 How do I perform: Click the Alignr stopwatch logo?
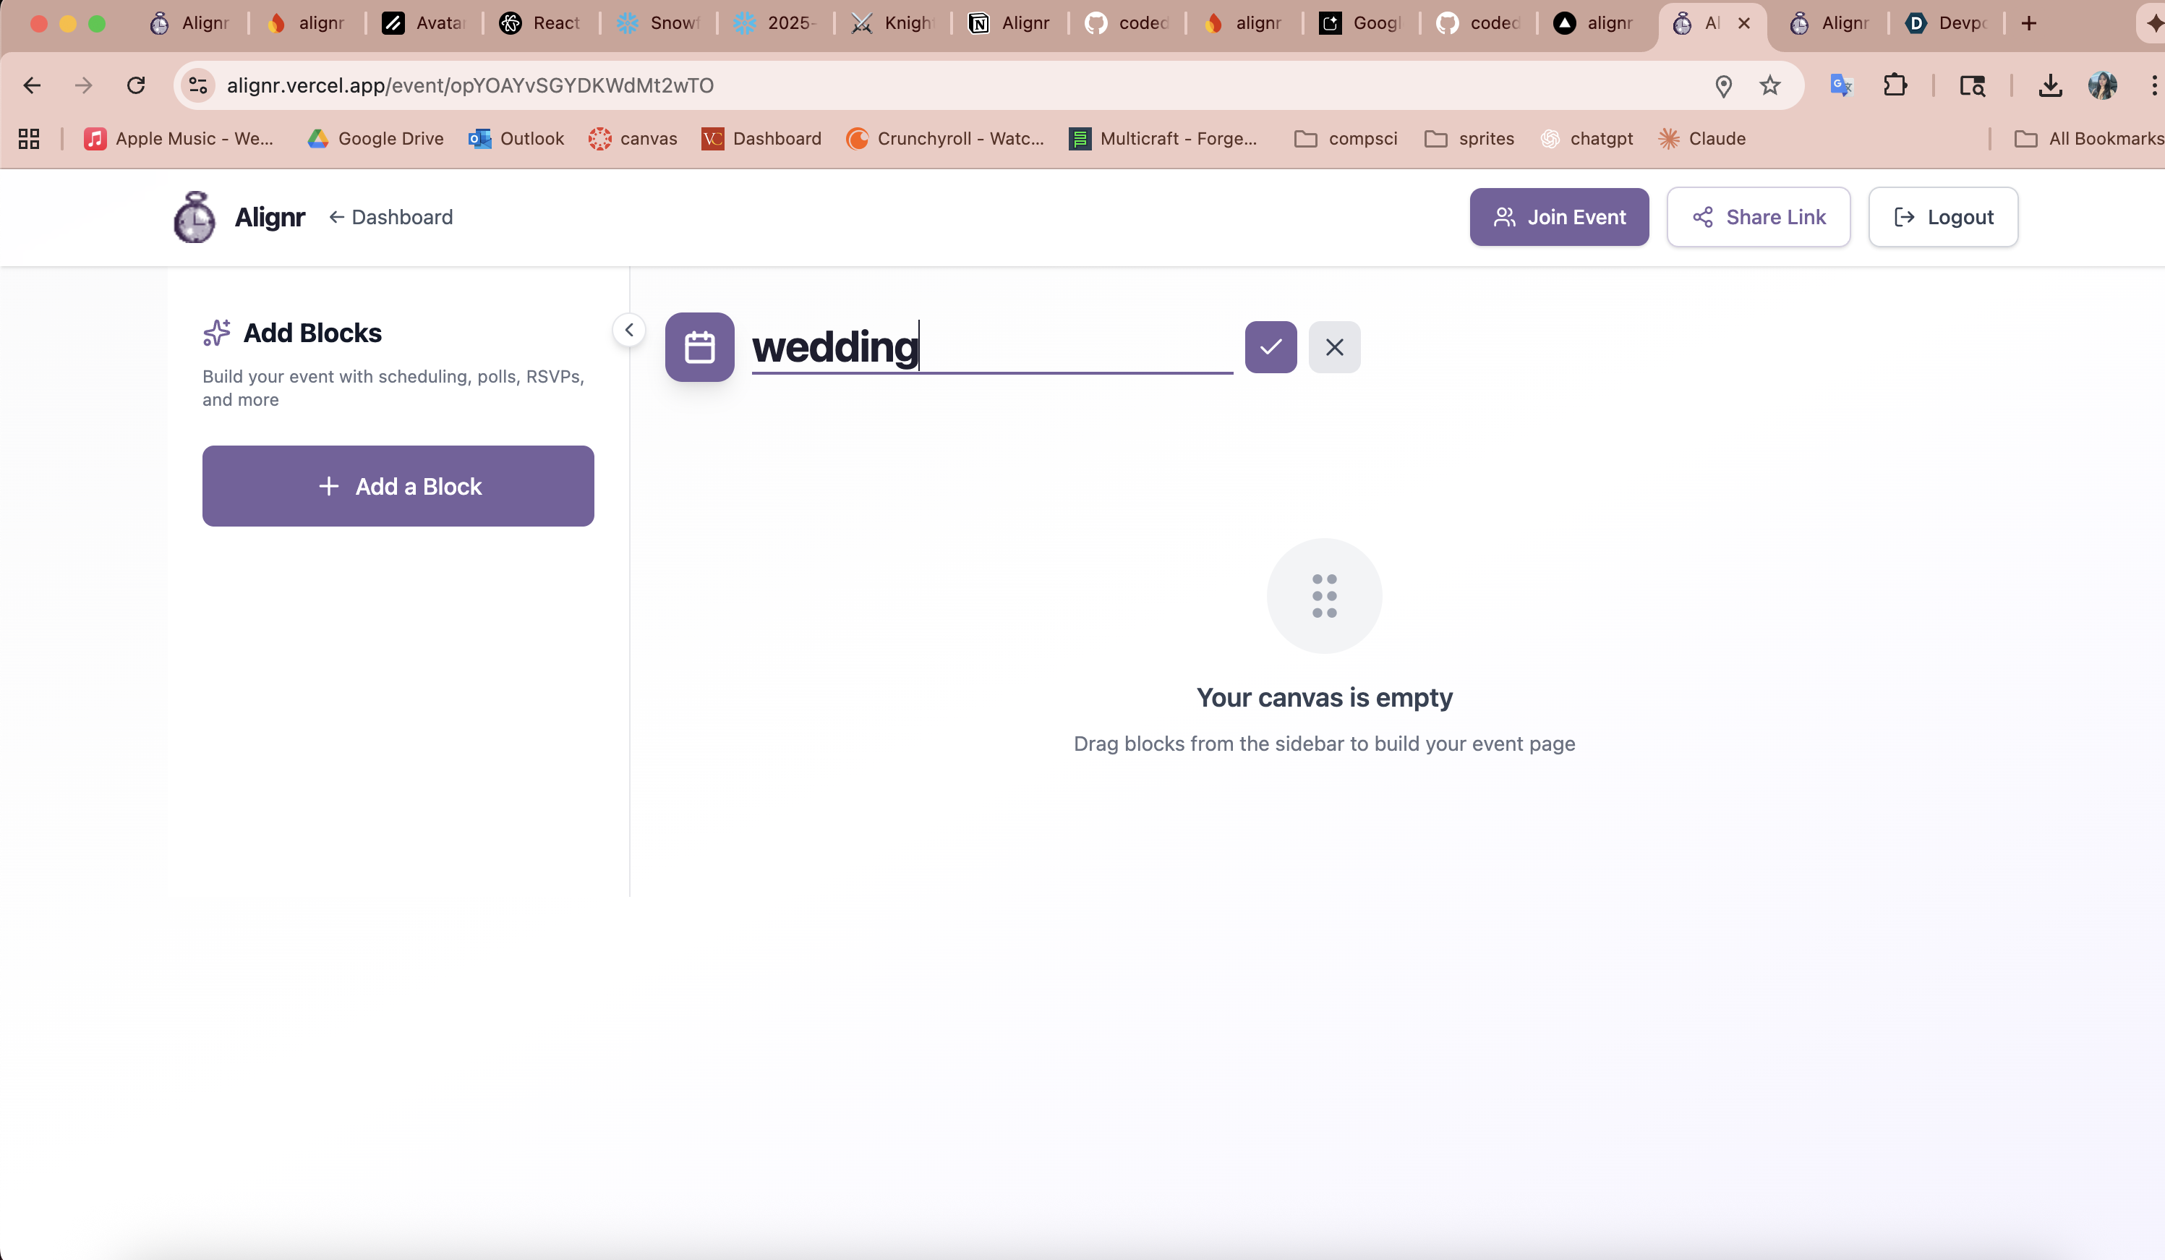click(195, 218)
